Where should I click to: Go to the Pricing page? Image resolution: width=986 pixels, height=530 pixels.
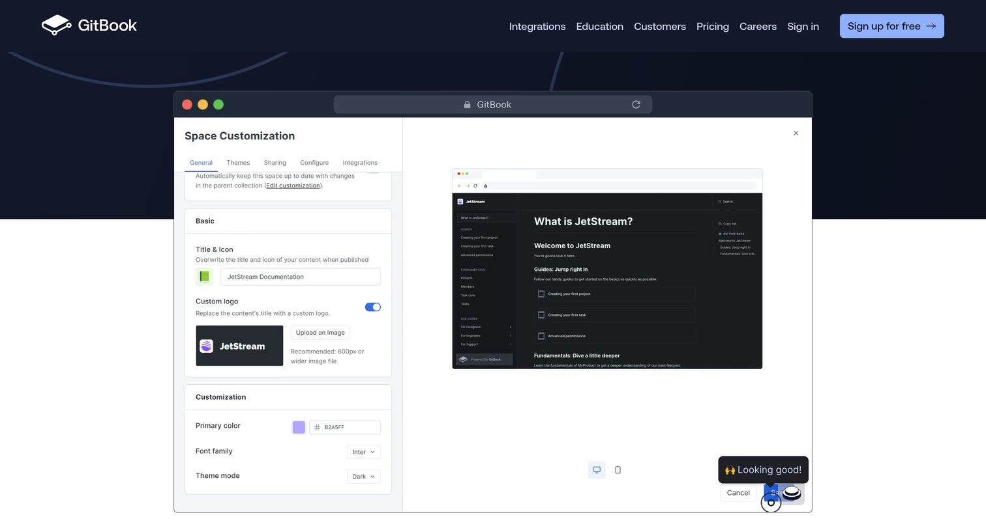(x=713, y=26)
